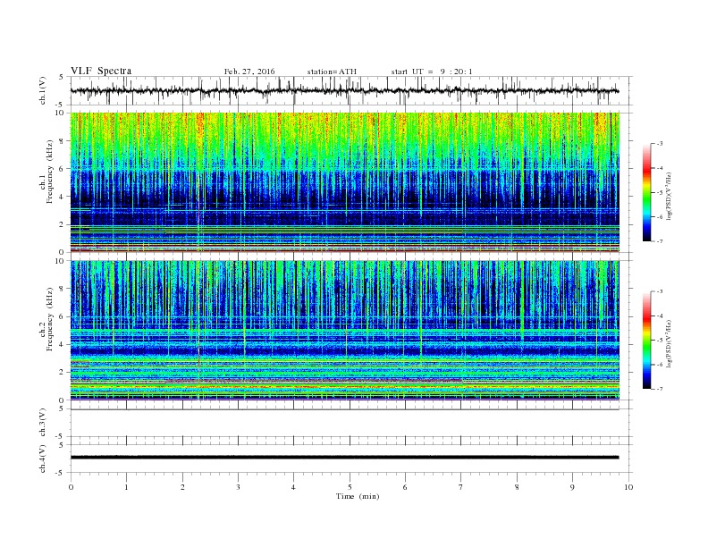Screen dimensions: 708x547
Task: Click ch.1 frequency axis tick "4"
Action: point(62,197)
